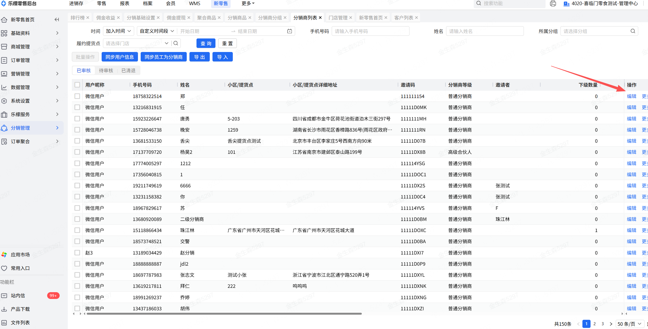This screenshot has width=648, height=329.
Task: Open 站内信 mail icon in sidebar
Action: coord(4,295)
